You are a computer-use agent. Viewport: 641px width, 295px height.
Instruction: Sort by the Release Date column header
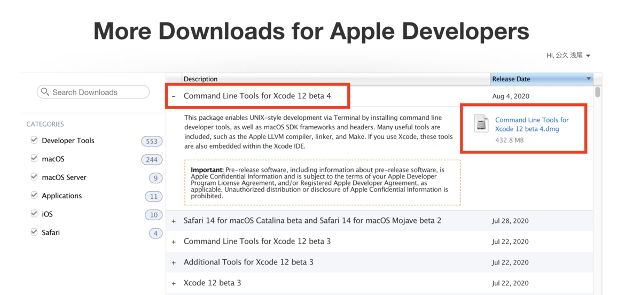[x=542, y=79]
